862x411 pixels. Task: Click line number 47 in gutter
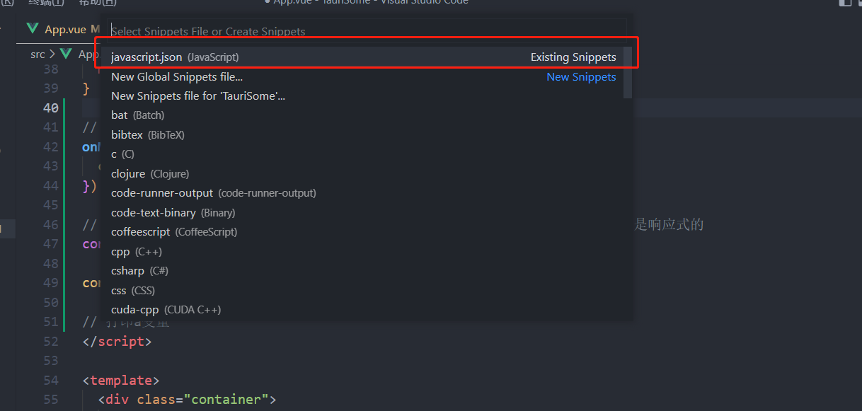point(50,244)
